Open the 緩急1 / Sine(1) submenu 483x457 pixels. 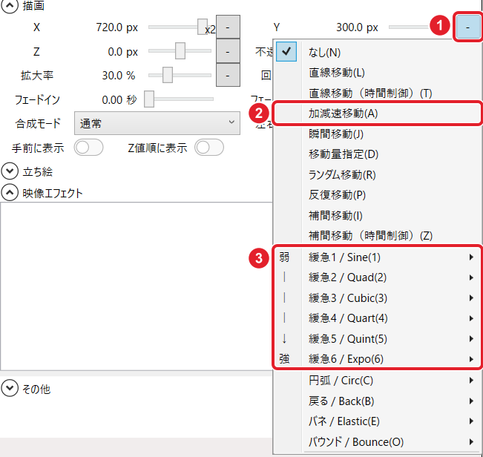[378, 257]
